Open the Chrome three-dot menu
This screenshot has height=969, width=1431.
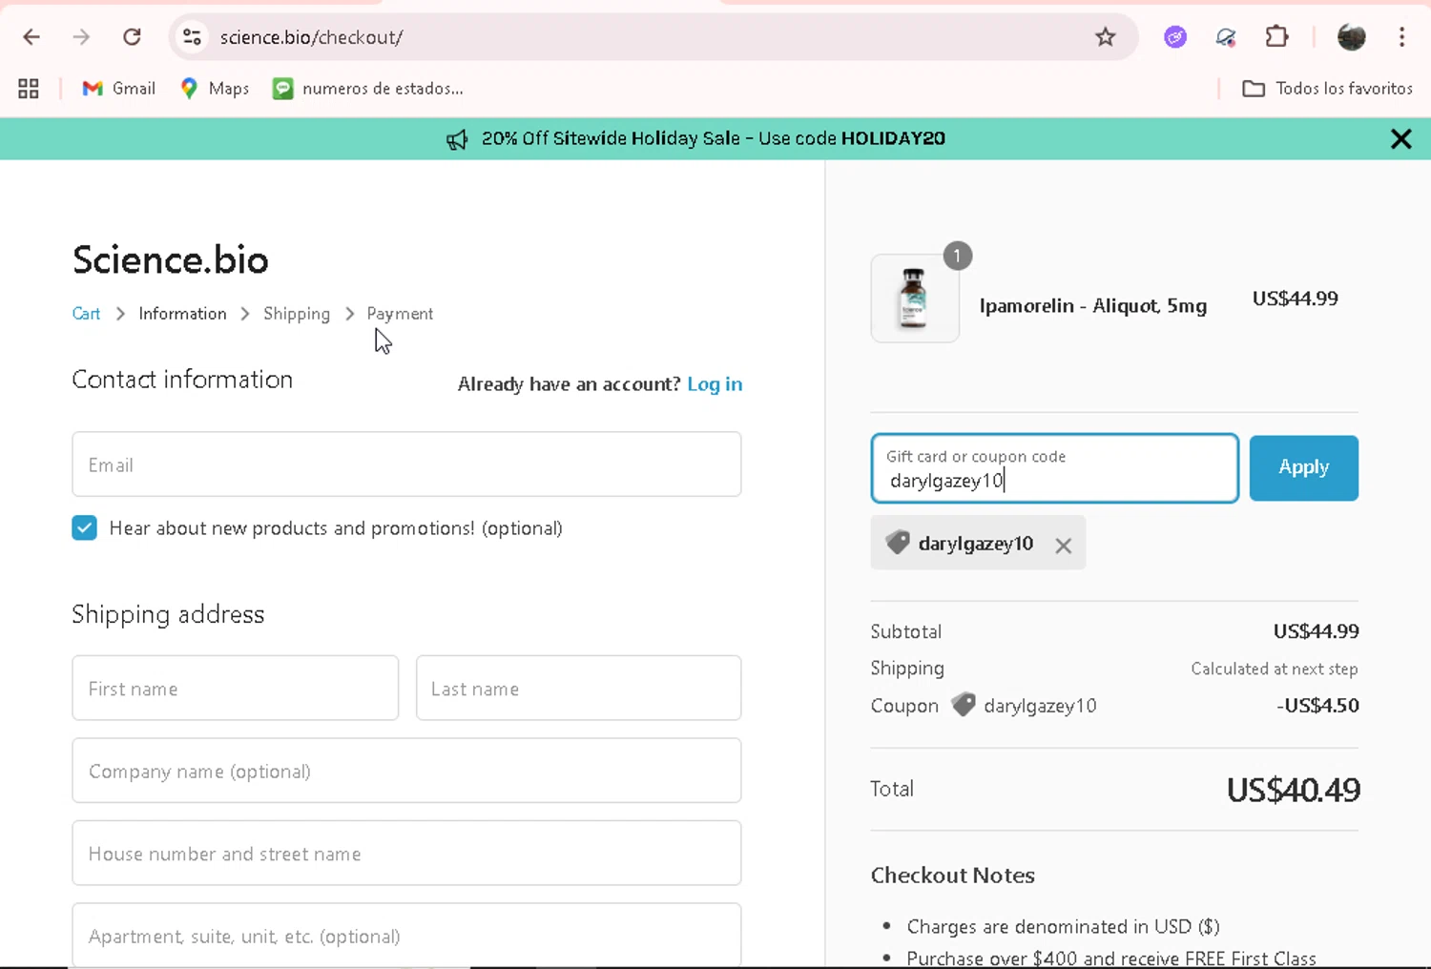(x=1401, y=37)
